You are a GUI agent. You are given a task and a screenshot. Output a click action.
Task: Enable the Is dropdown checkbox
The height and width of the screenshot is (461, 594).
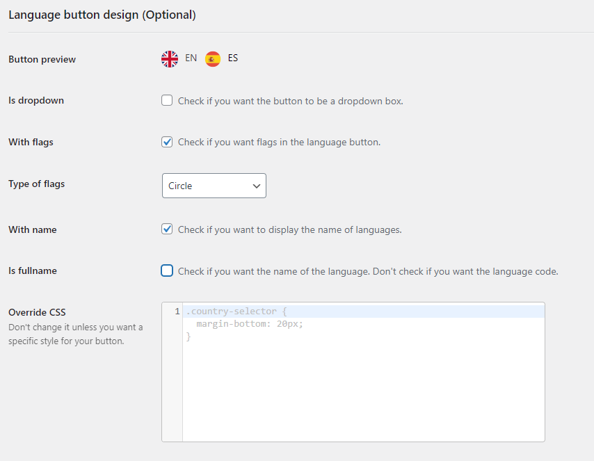pyautogui.click(x=167, y=100)
